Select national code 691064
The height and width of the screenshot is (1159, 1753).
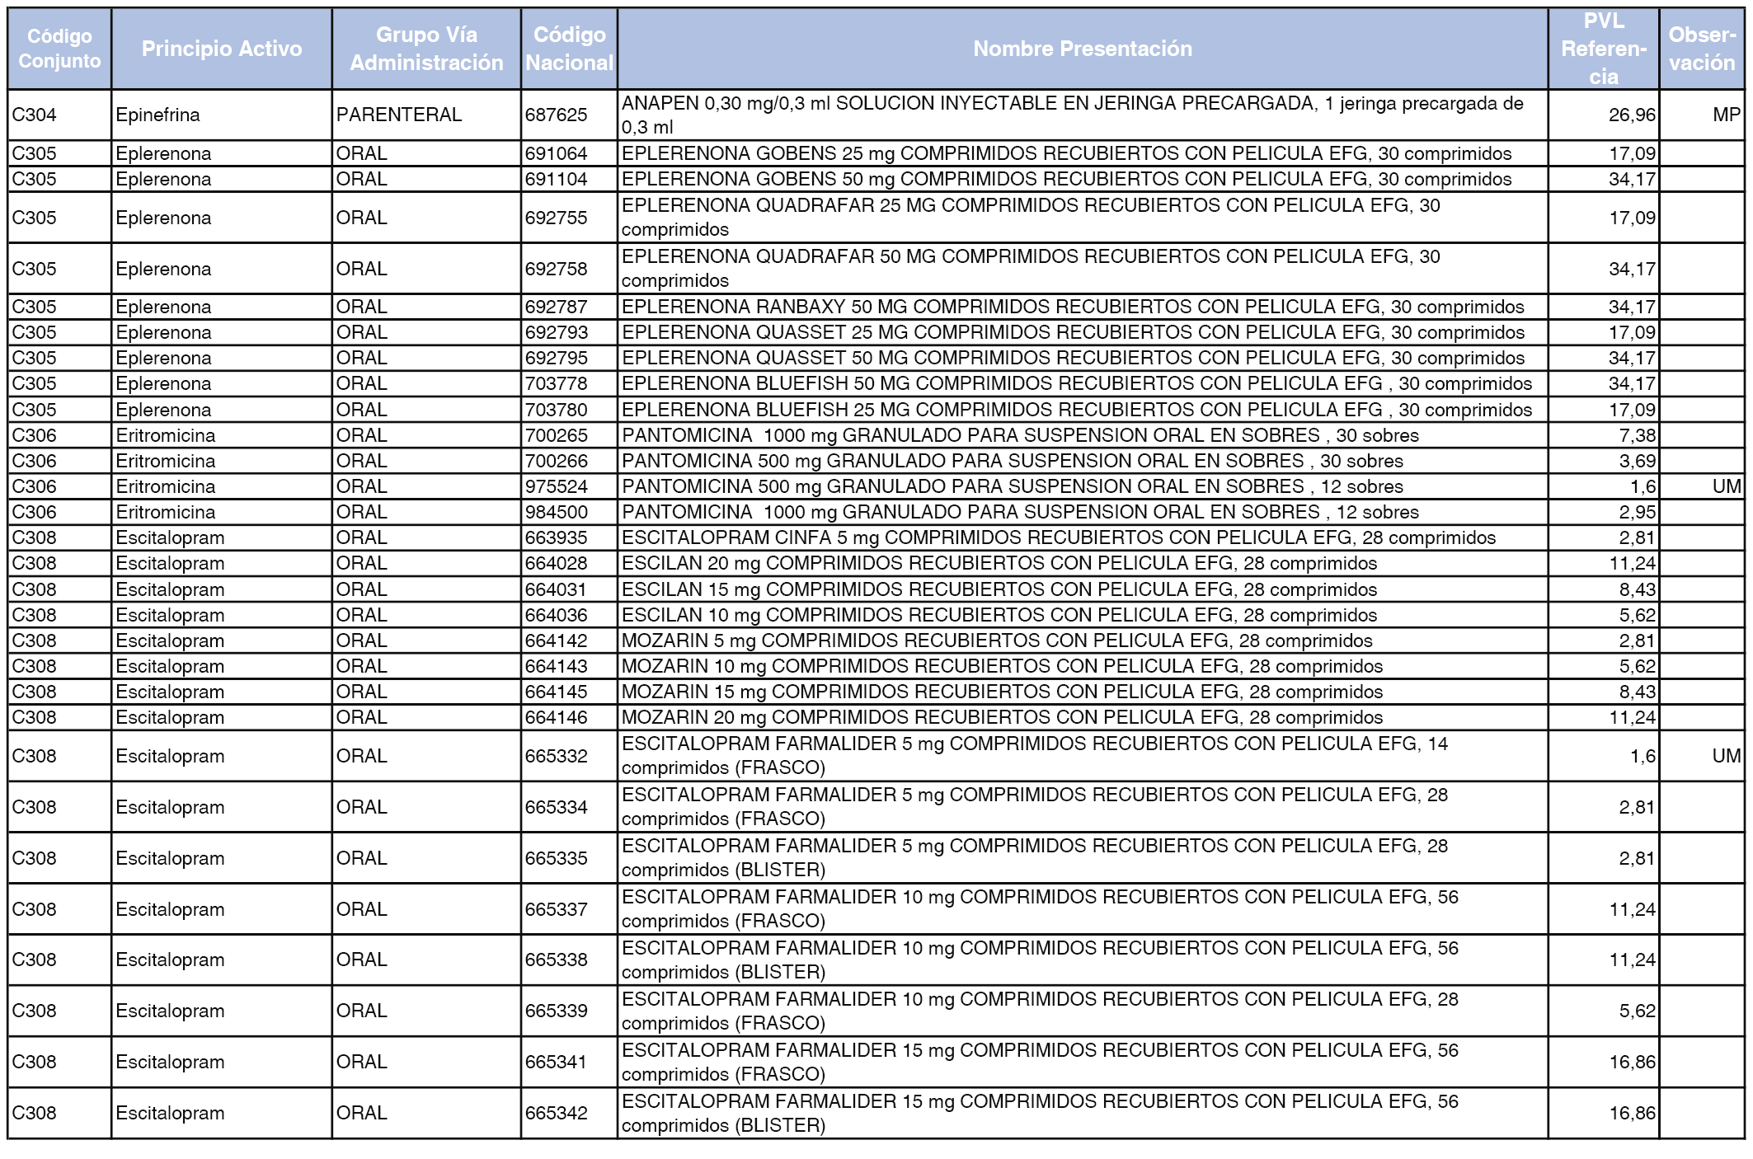tap(569, 153)
